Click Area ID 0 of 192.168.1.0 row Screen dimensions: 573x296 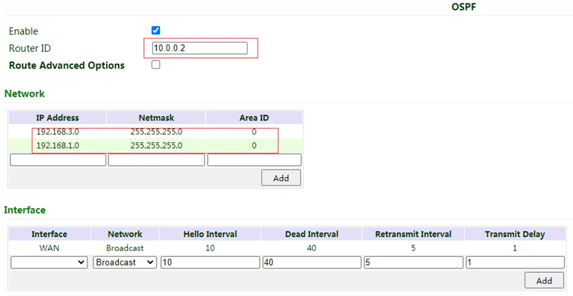(x=254, y=145)
